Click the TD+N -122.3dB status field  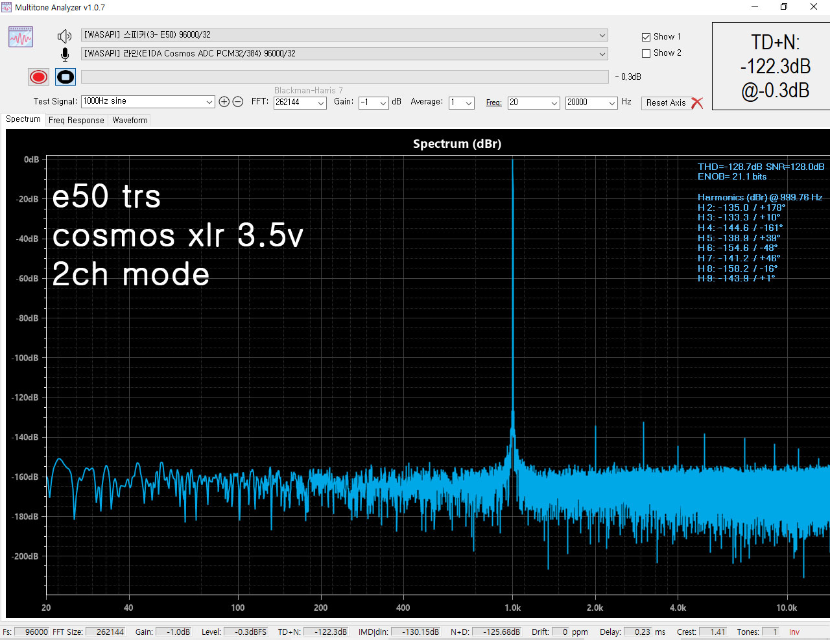click(326, 632)
